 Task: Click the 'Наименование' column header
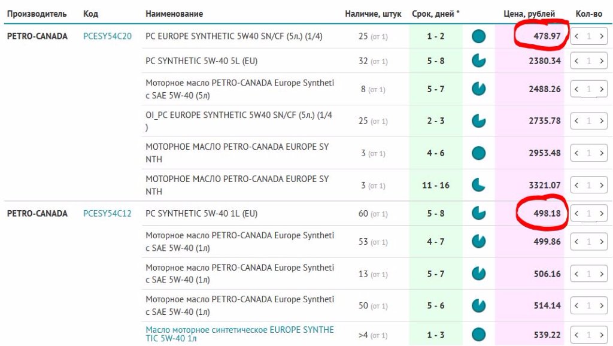click(x=174, y=14)
